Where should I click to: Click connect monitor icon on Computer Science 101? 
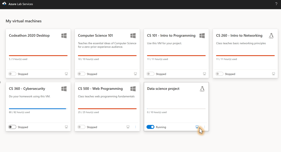[136, 74]
